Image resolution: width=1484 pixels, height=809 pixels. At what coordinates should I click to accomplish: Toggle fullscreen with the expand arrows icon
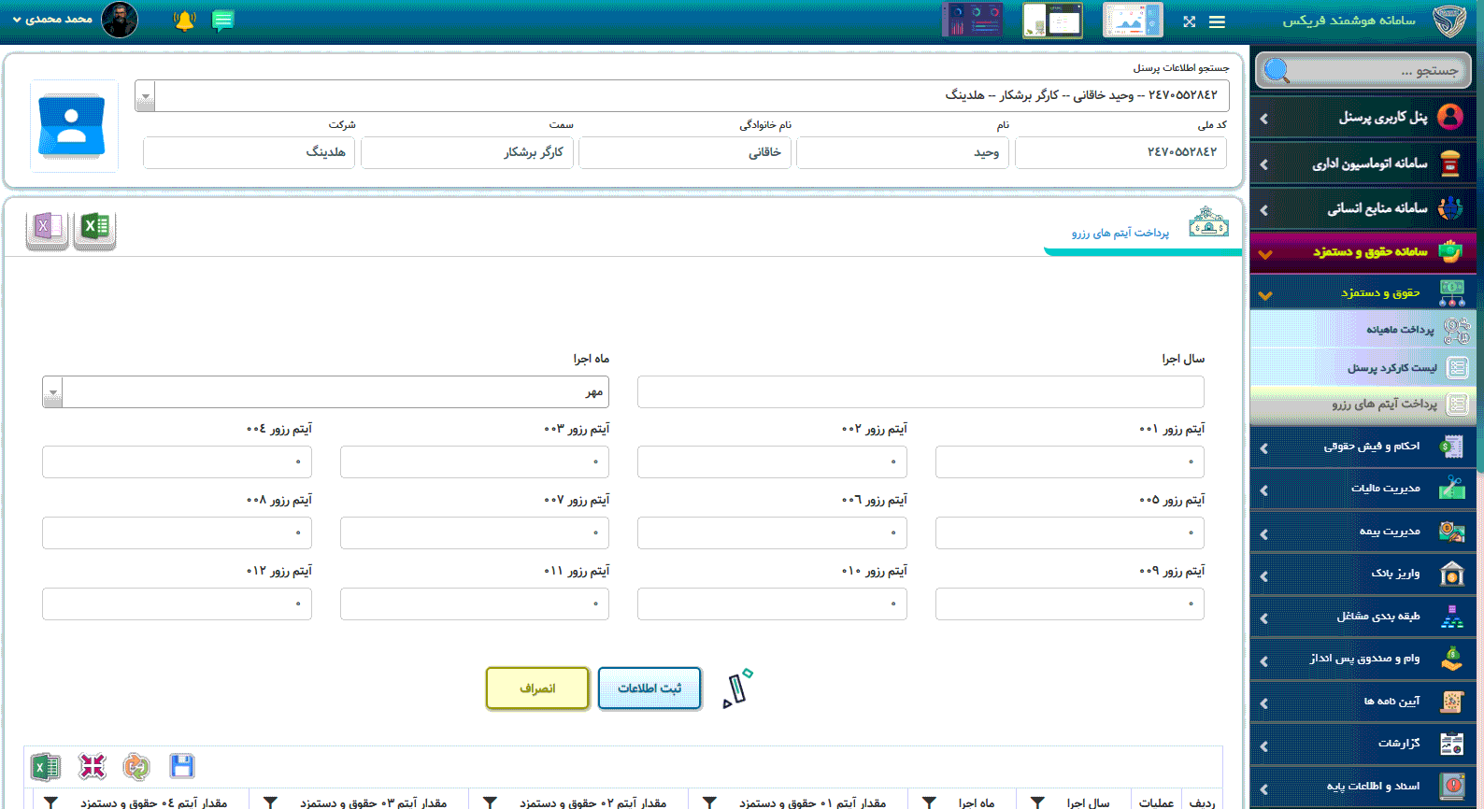(x=1189, y=21)
